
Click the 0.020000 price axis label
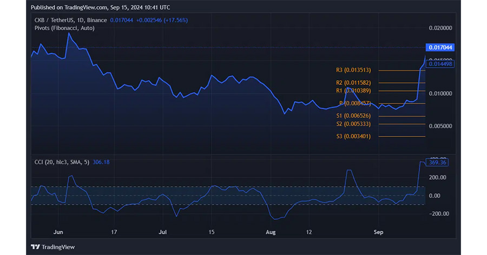pyautogui.click(x=440, y=28)
